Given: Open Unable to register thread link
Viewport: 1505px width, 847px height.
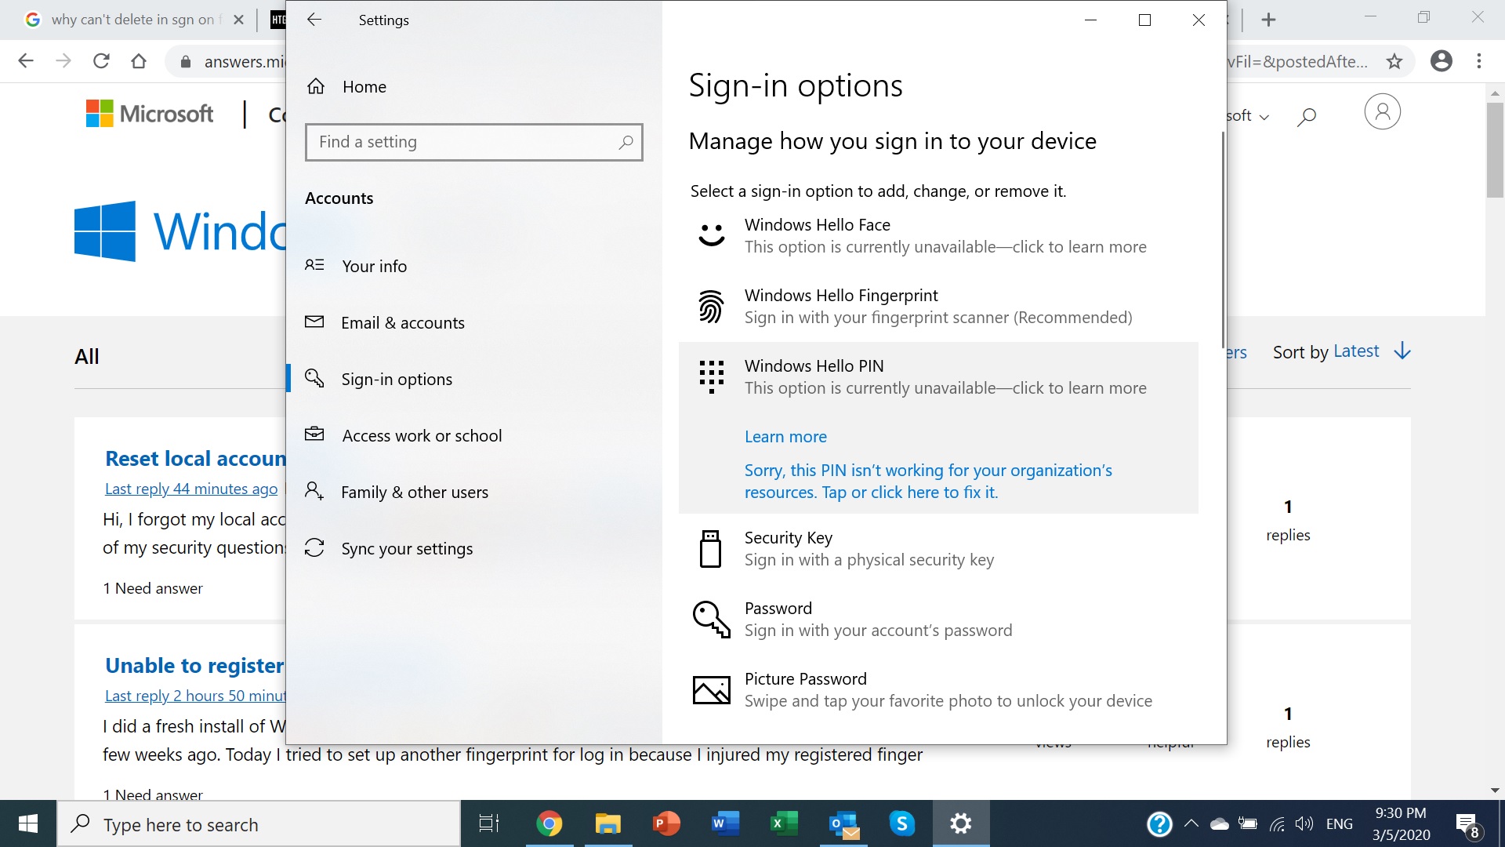Looking at the screenshot, I should [x=194, y=665].
